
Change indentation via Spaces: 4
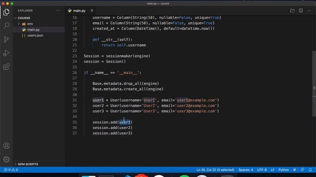click(x=246, y=170)
